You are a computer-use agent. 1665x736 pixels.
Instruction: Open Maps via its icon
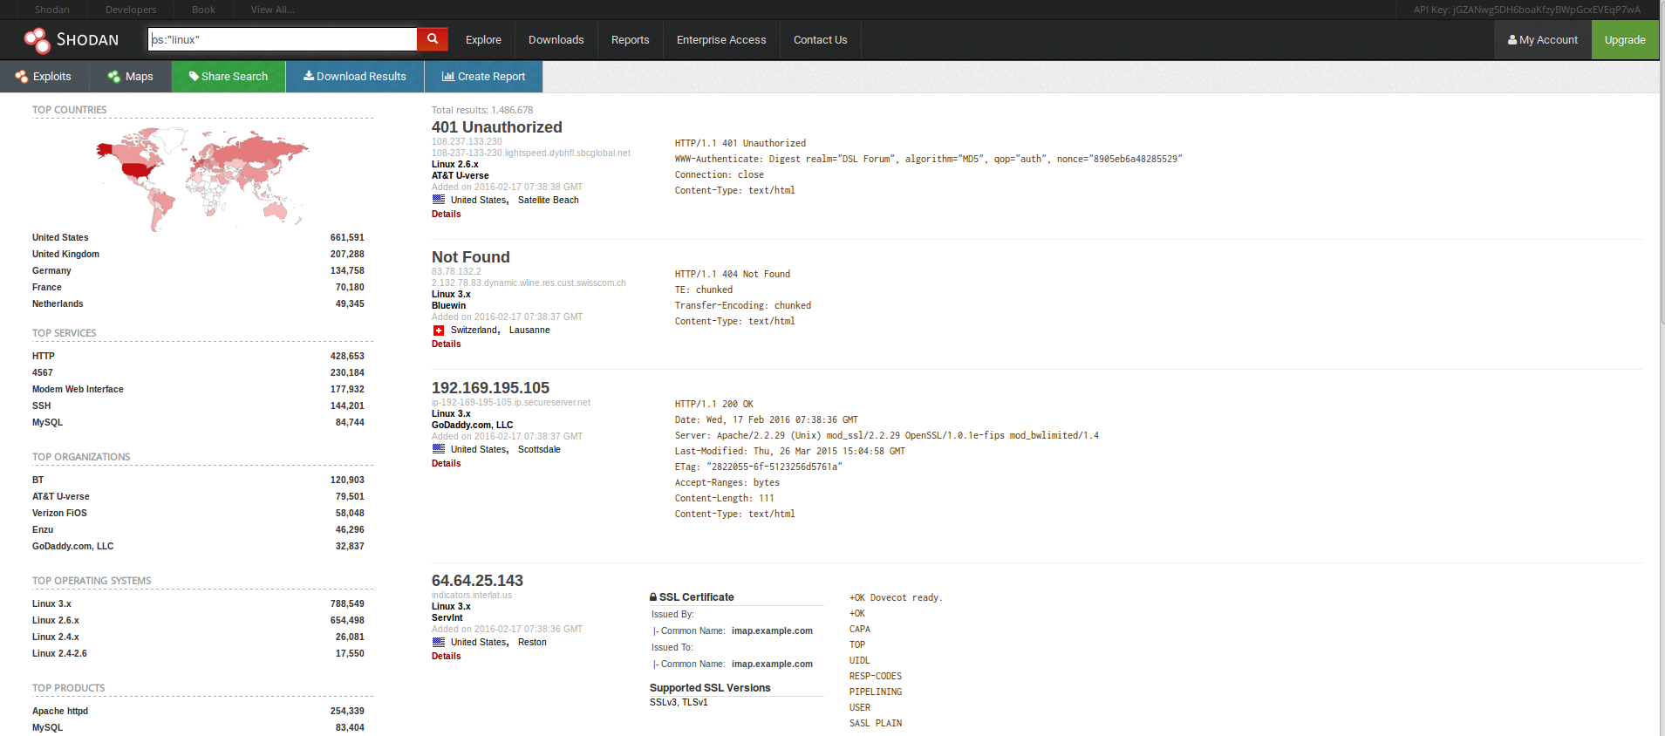tap(114, 77)
